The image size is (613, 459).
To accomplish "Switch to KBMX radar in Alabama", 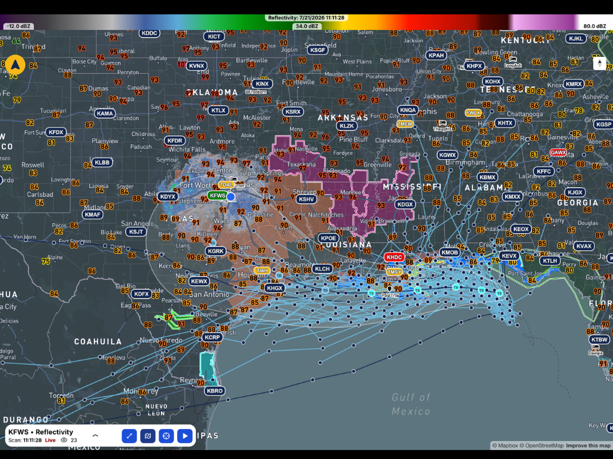I will click(x=487, y=177).
